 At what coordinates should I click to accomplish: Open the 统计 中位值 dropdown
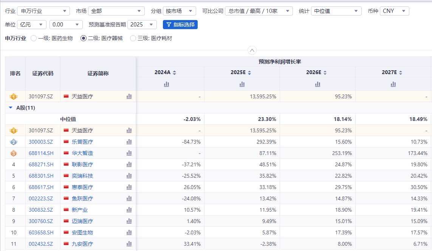(x=336, y=11)
